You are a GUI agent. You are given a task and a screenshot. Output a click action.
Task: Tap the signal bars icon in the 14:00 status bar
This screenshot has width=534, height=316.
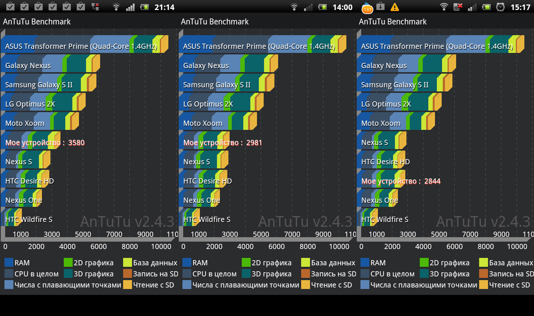[308, 7]
